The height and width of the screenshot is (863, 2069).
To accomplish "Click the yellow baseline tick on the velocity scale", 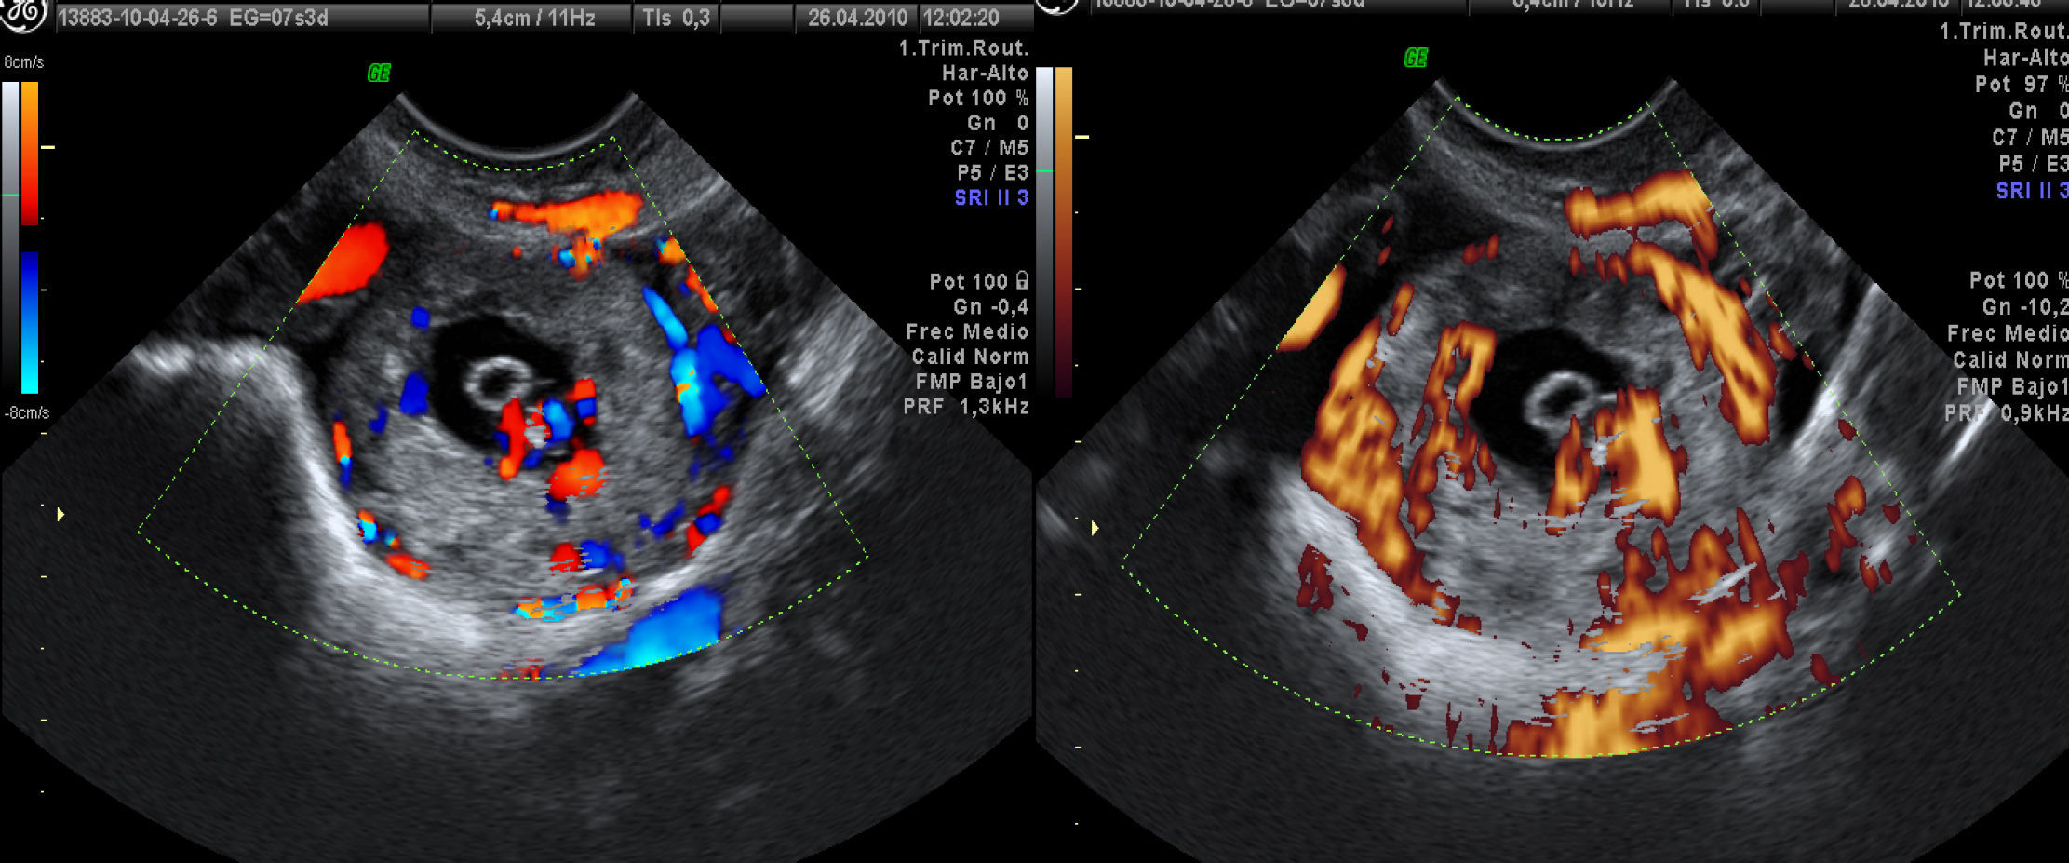I will coord(48,147).
